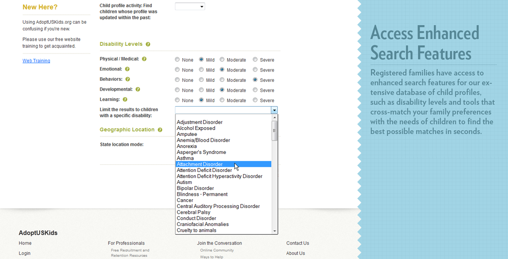
Task: Click the help icon beside Emotional label
Action: pos(127,69)
